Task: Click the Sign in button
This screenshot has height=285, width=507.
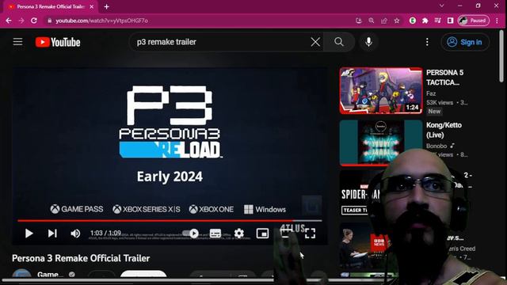Action: tap(465, 42)
